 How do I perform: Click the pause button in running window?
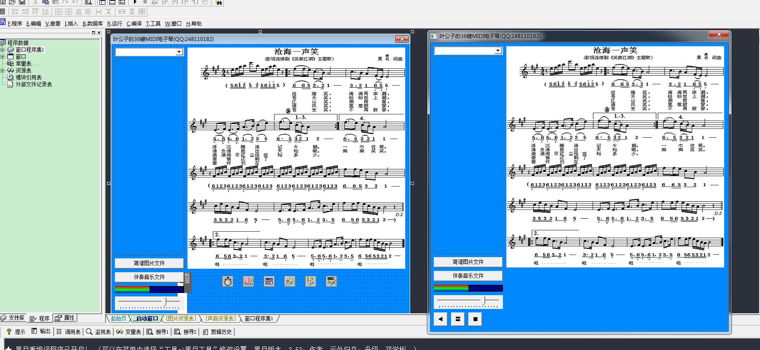pos(458,319)
